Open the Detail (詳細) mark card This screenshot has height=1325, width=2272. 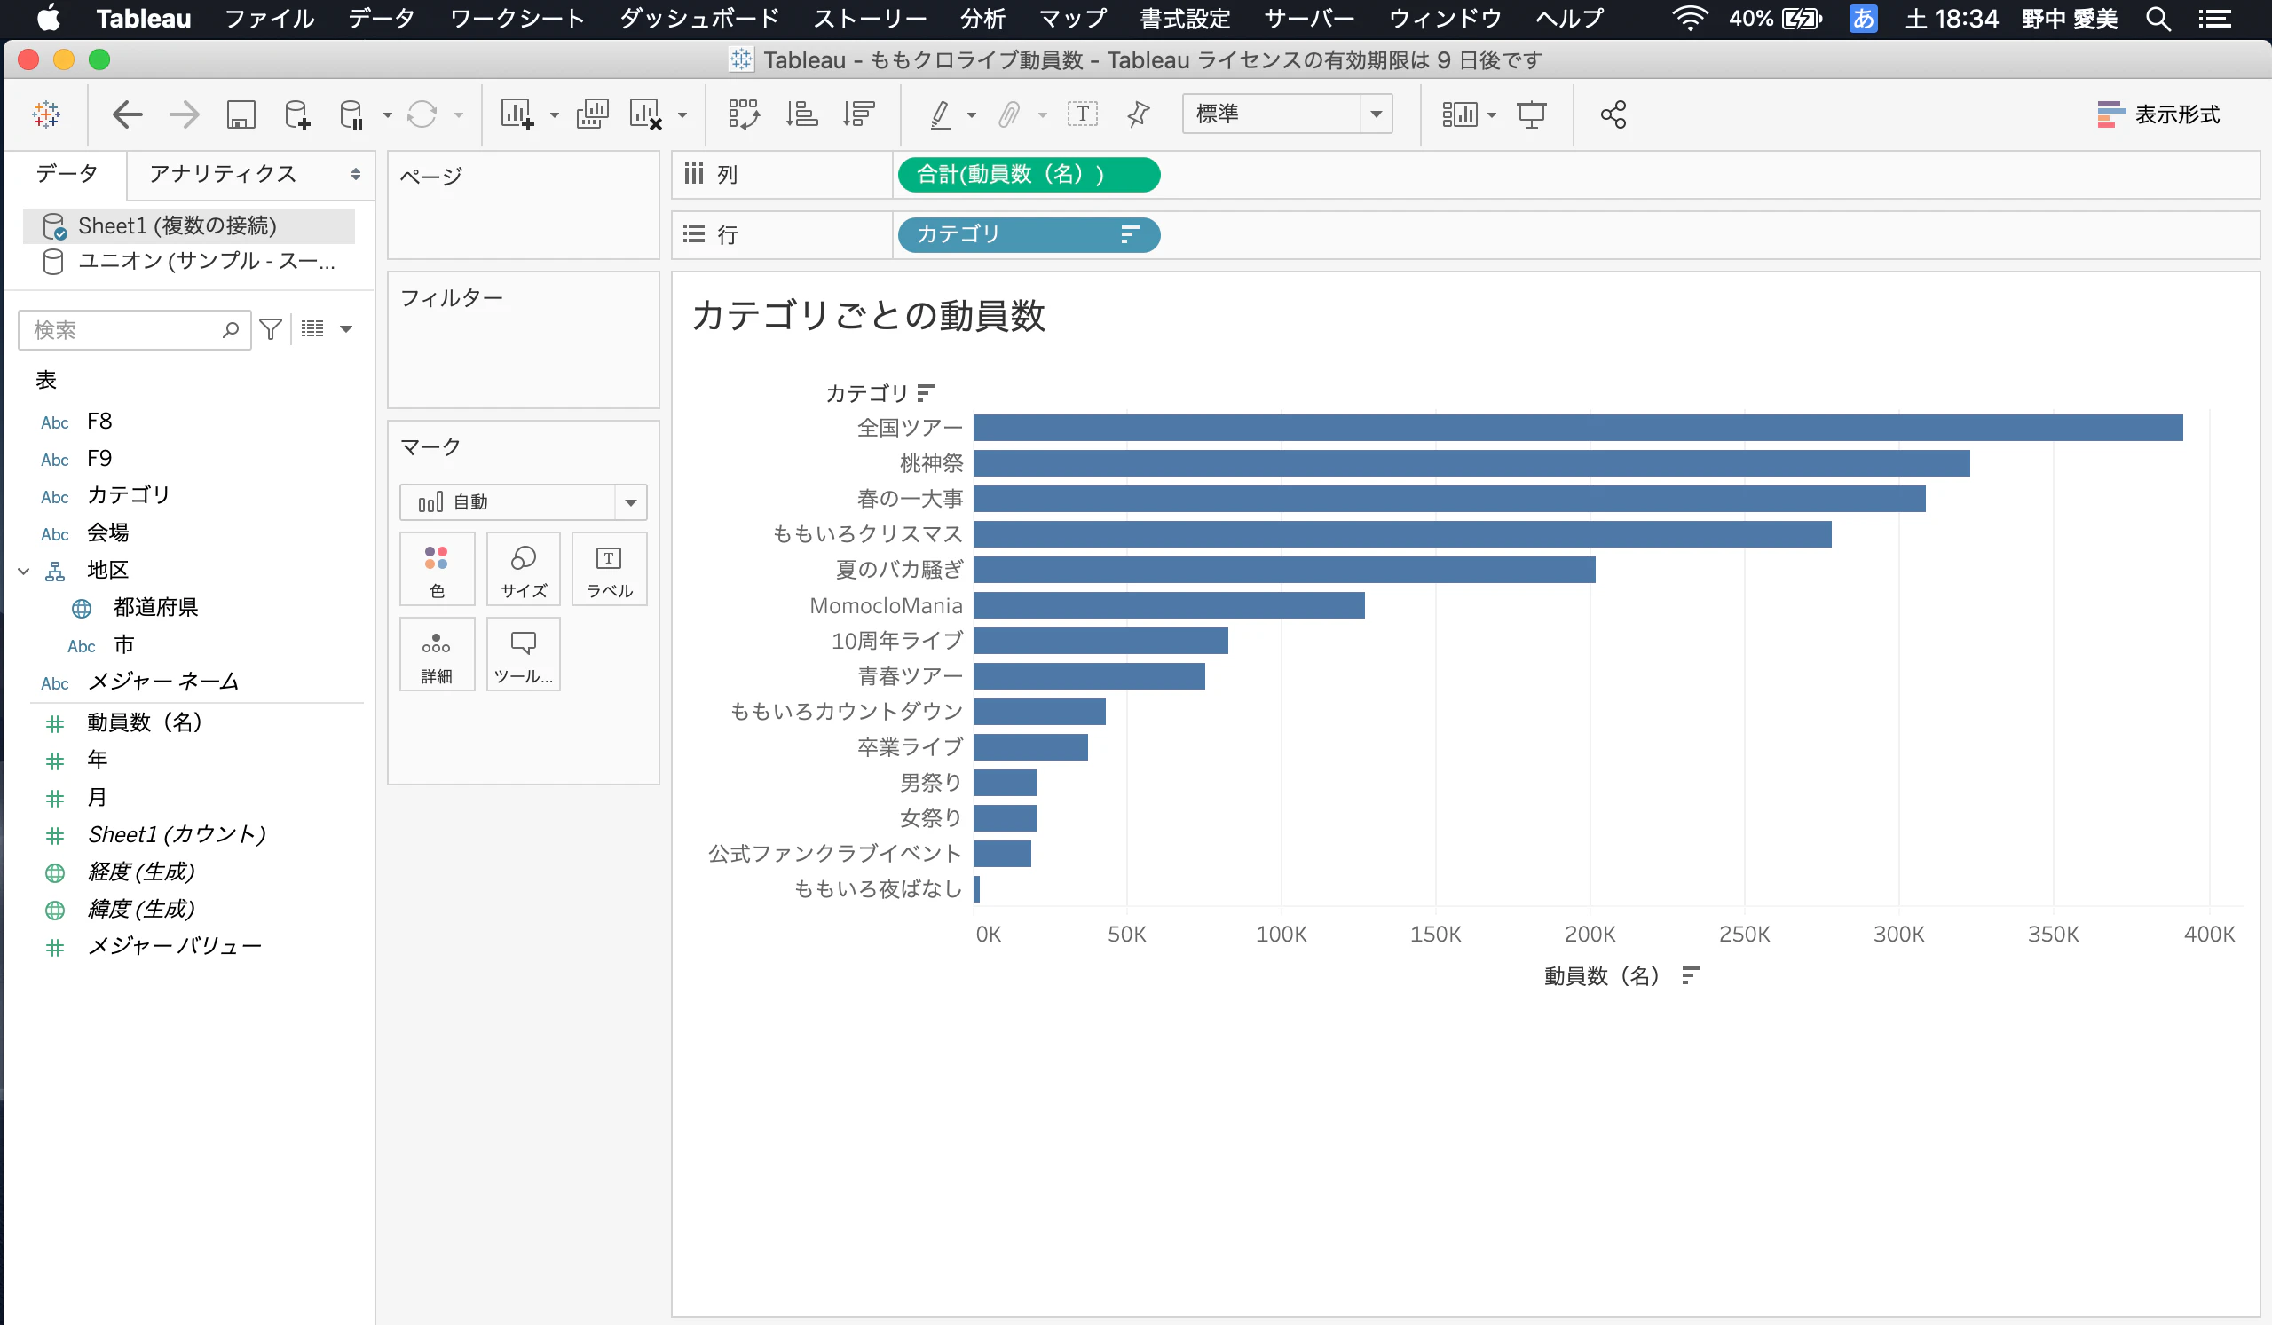click(437, 654)
